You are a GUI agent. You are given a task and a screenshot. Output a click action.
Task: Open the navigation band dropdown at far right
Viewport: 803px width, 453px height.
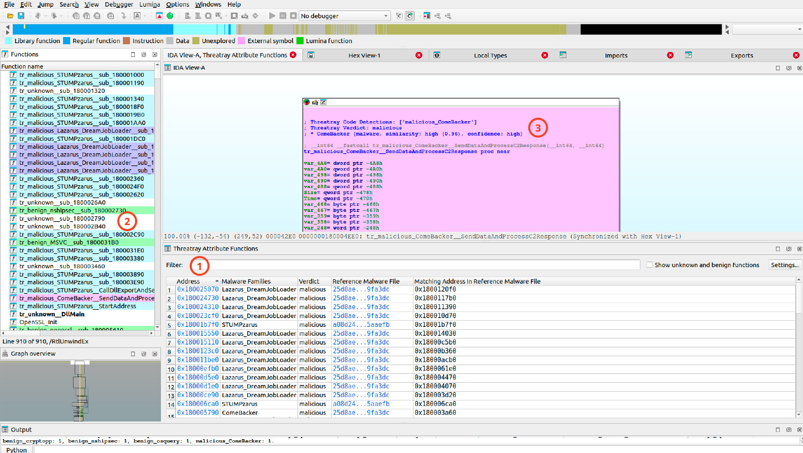(x=798, y=29)
